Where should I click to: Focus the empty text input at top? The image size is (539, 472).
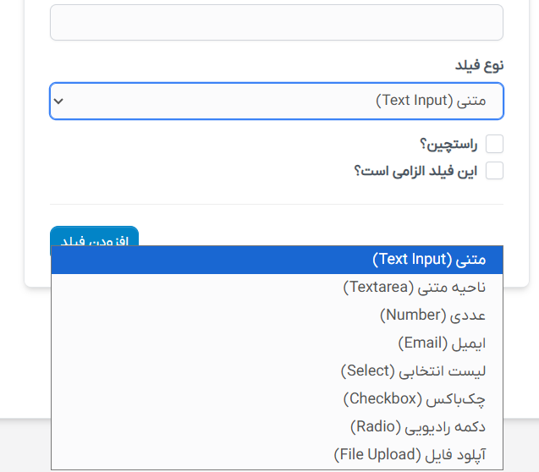(277, 22)
